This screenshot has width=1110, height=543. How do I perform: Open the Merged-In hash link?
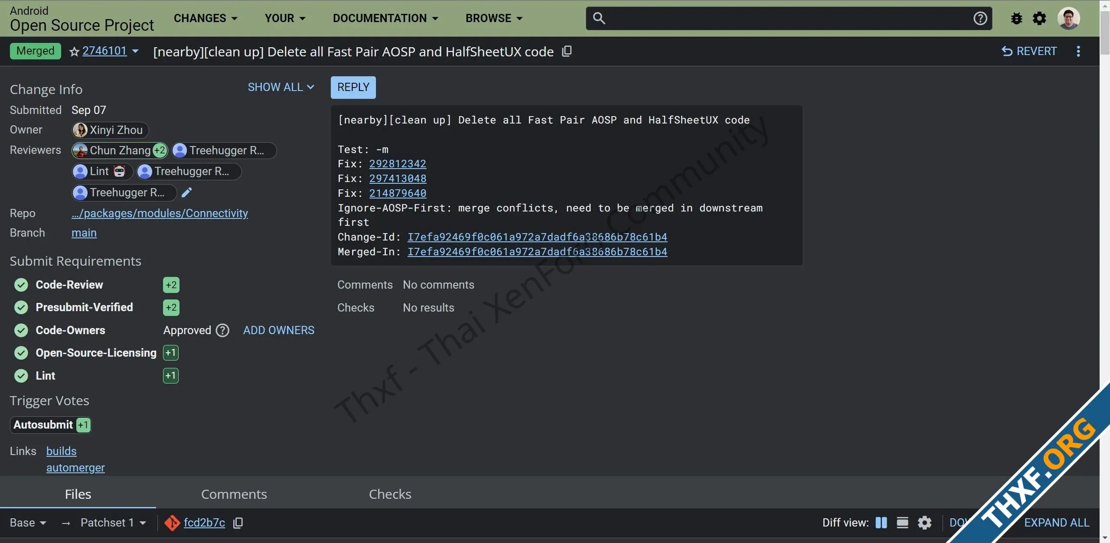point(537,252)
